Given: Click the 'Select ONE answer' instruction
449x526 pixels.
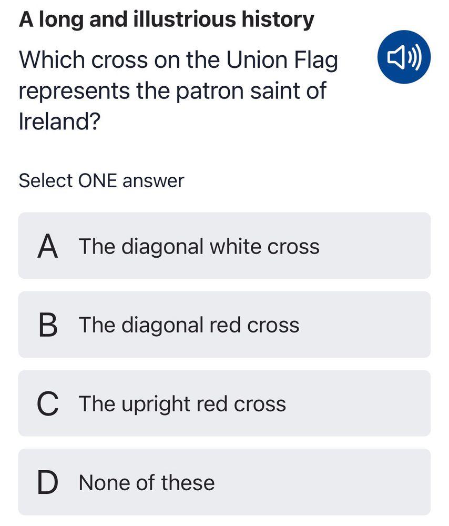Looking at the screenshot, I should pyautogui.click(x=101, y=181).
